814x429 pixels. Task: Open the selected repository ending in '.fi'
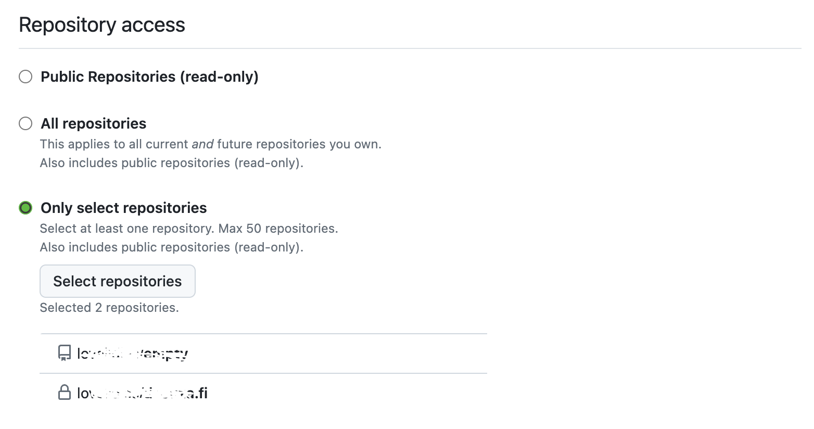pyautogui.click(x=142, y=393)
